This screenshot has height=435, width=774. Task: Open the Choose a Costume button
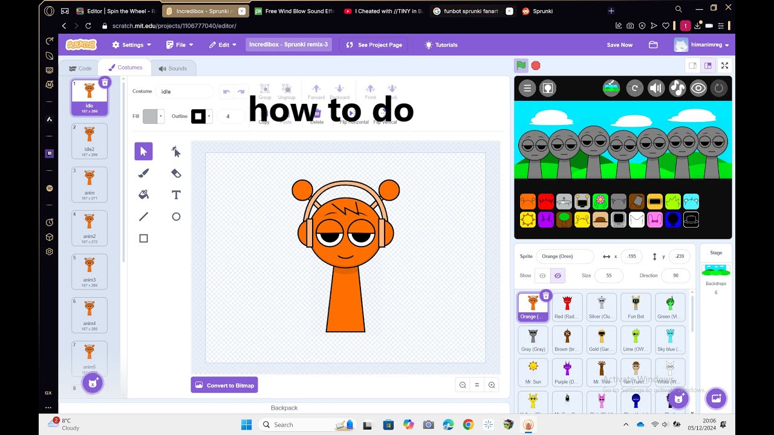[93, 382]
